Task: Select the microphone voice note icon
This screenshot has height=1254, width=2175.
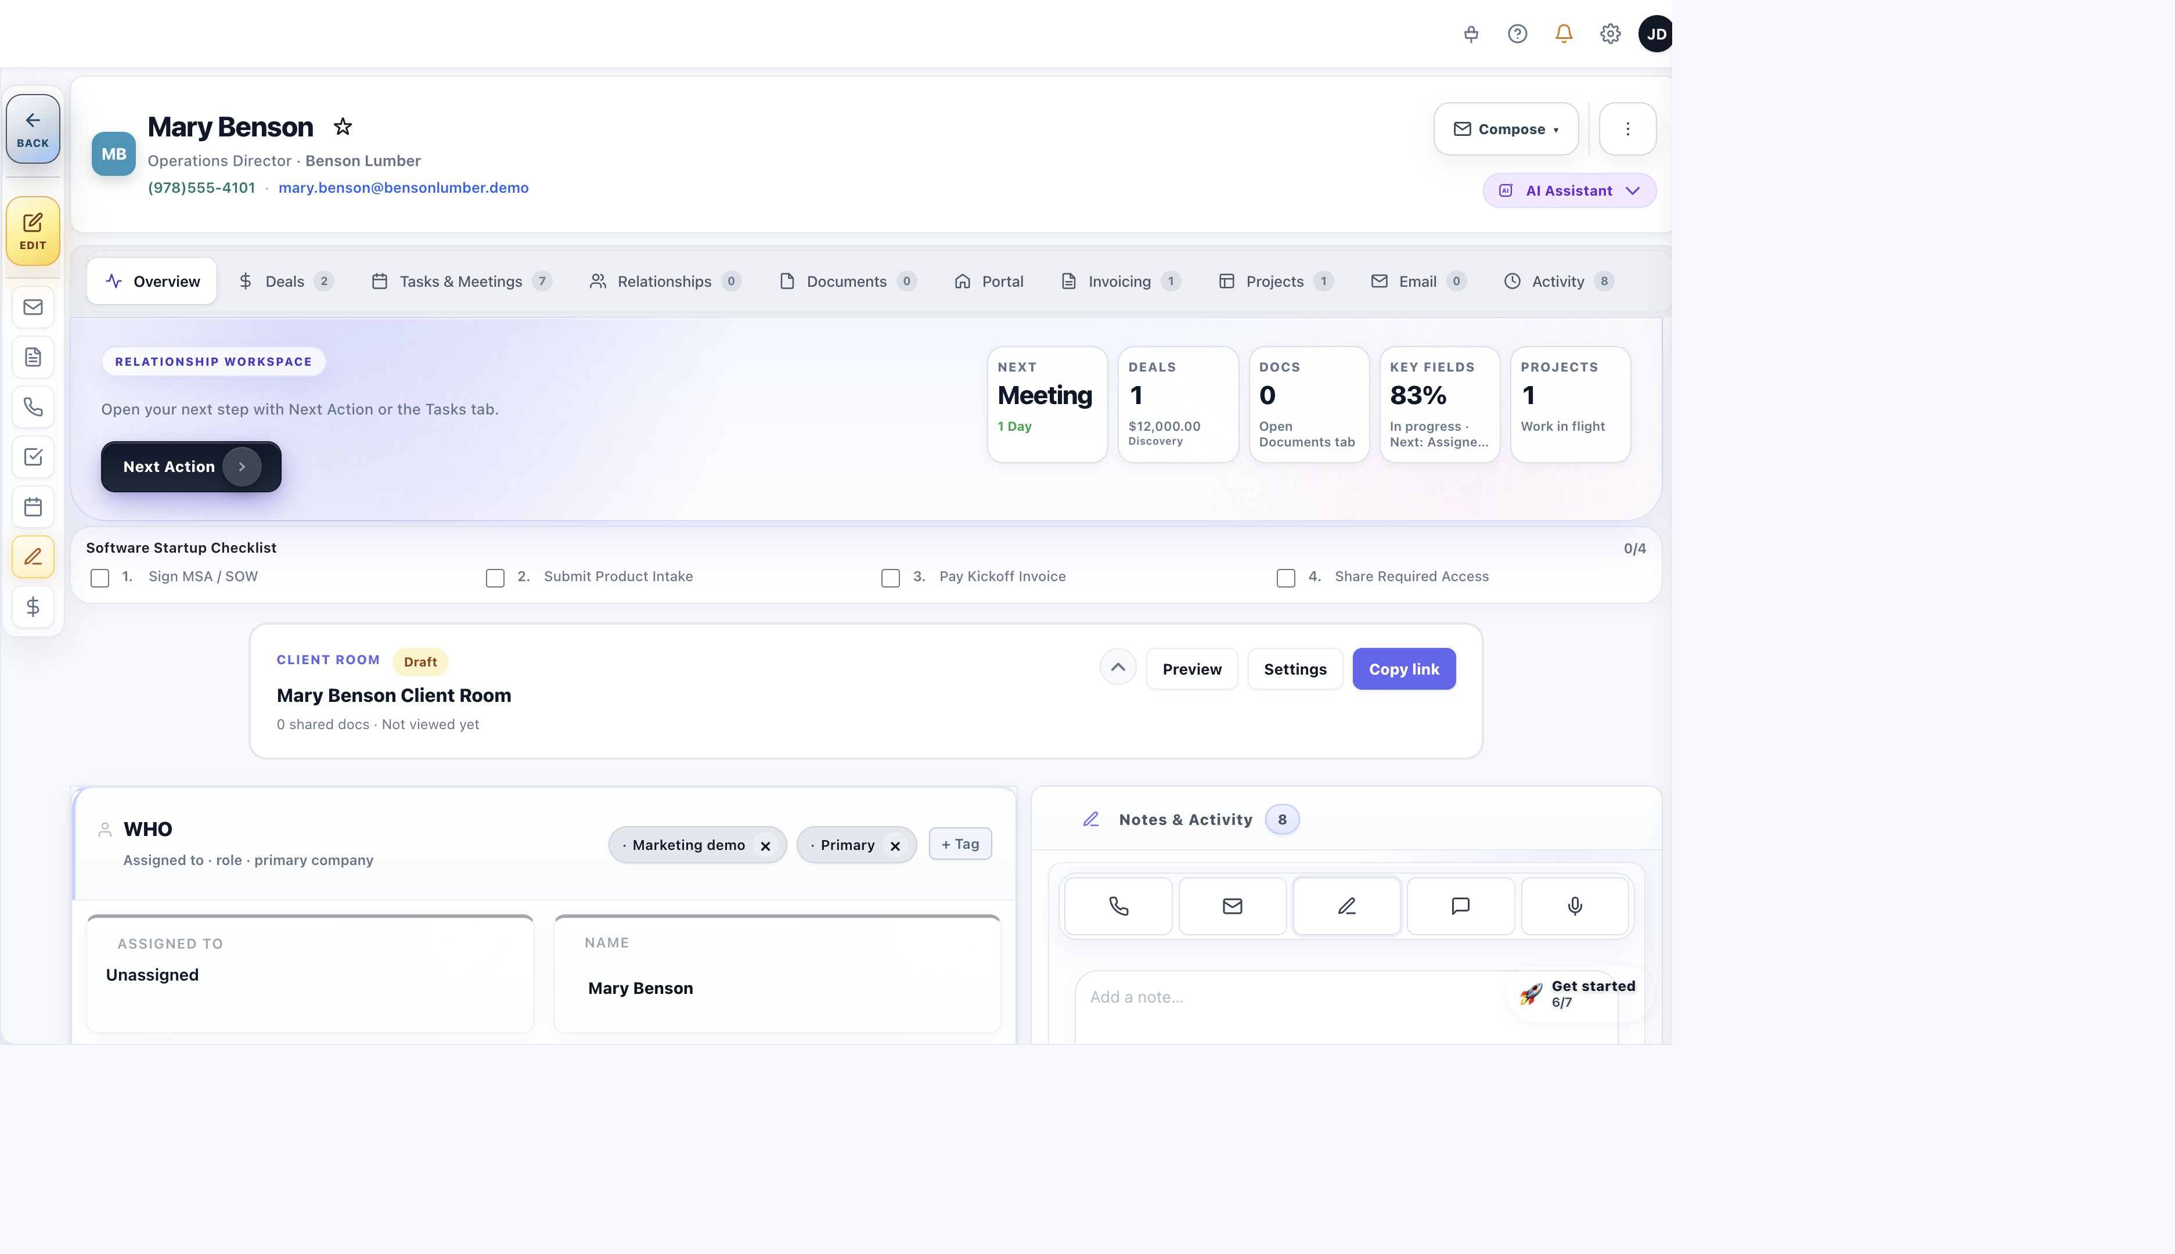Action: click(x=1575, y=906)
